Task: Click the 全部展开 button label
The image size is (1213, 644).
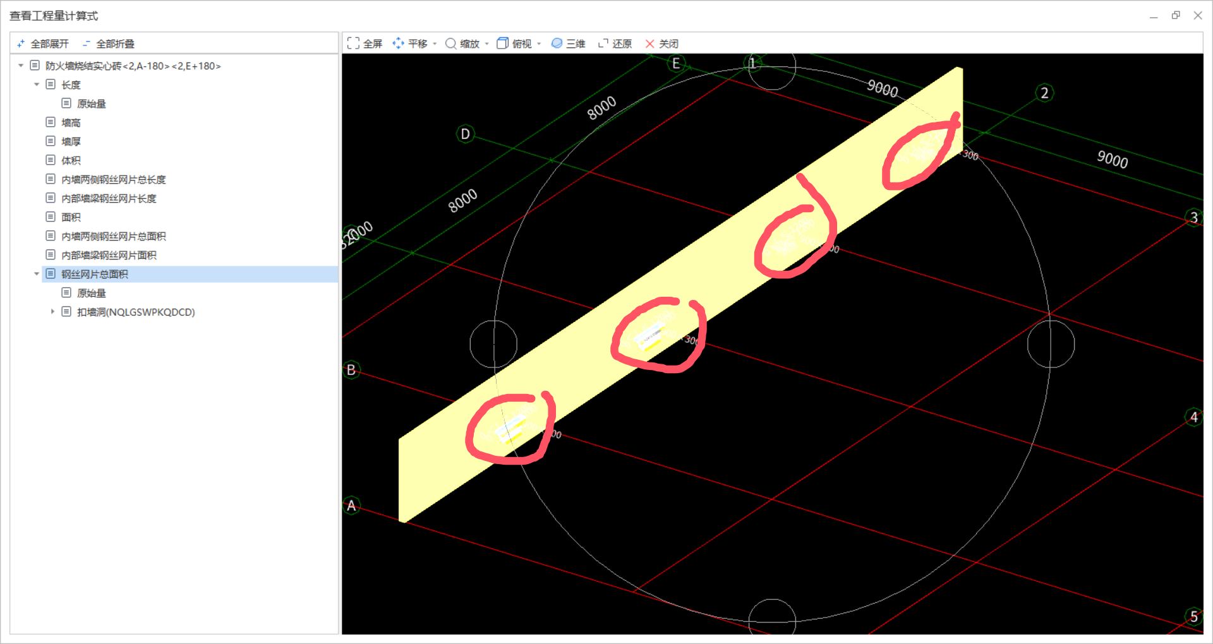Action: pos(49,44)
